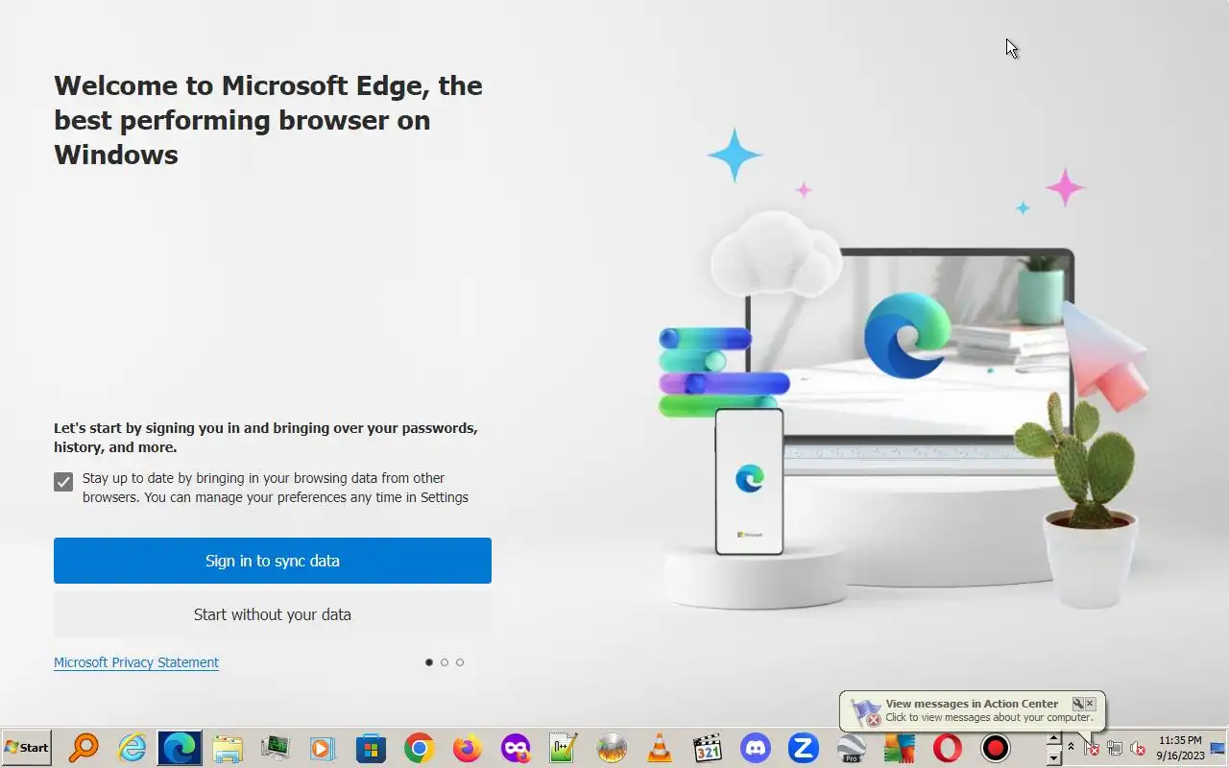Open the magnifier search taskbar icon
This screenshot has height=768, width=1229.
coord(84,748)
